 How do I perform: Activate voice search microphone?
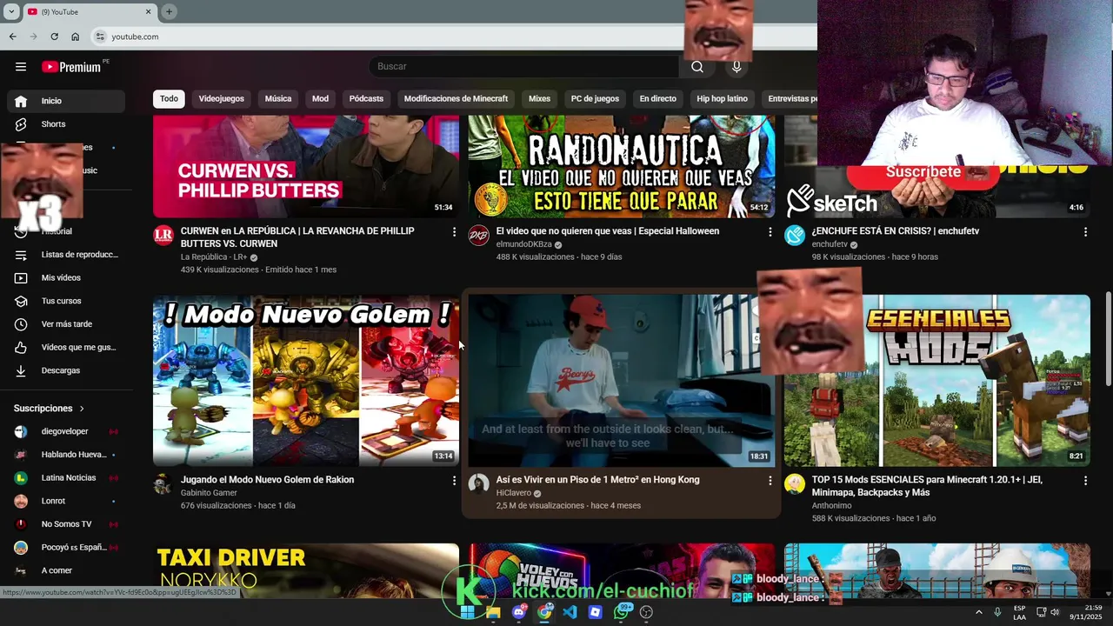tap(736, 67)
